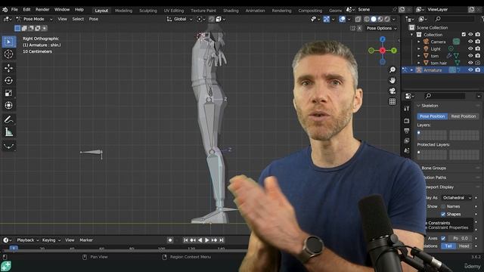Enable the Names display checkbox
This screenshot has height=272, width=484.
pos(443,206)
